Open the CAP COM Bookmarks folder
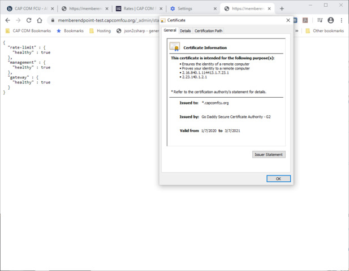The image size is (349, 271). pyautogui.click(x=28, y=31)
